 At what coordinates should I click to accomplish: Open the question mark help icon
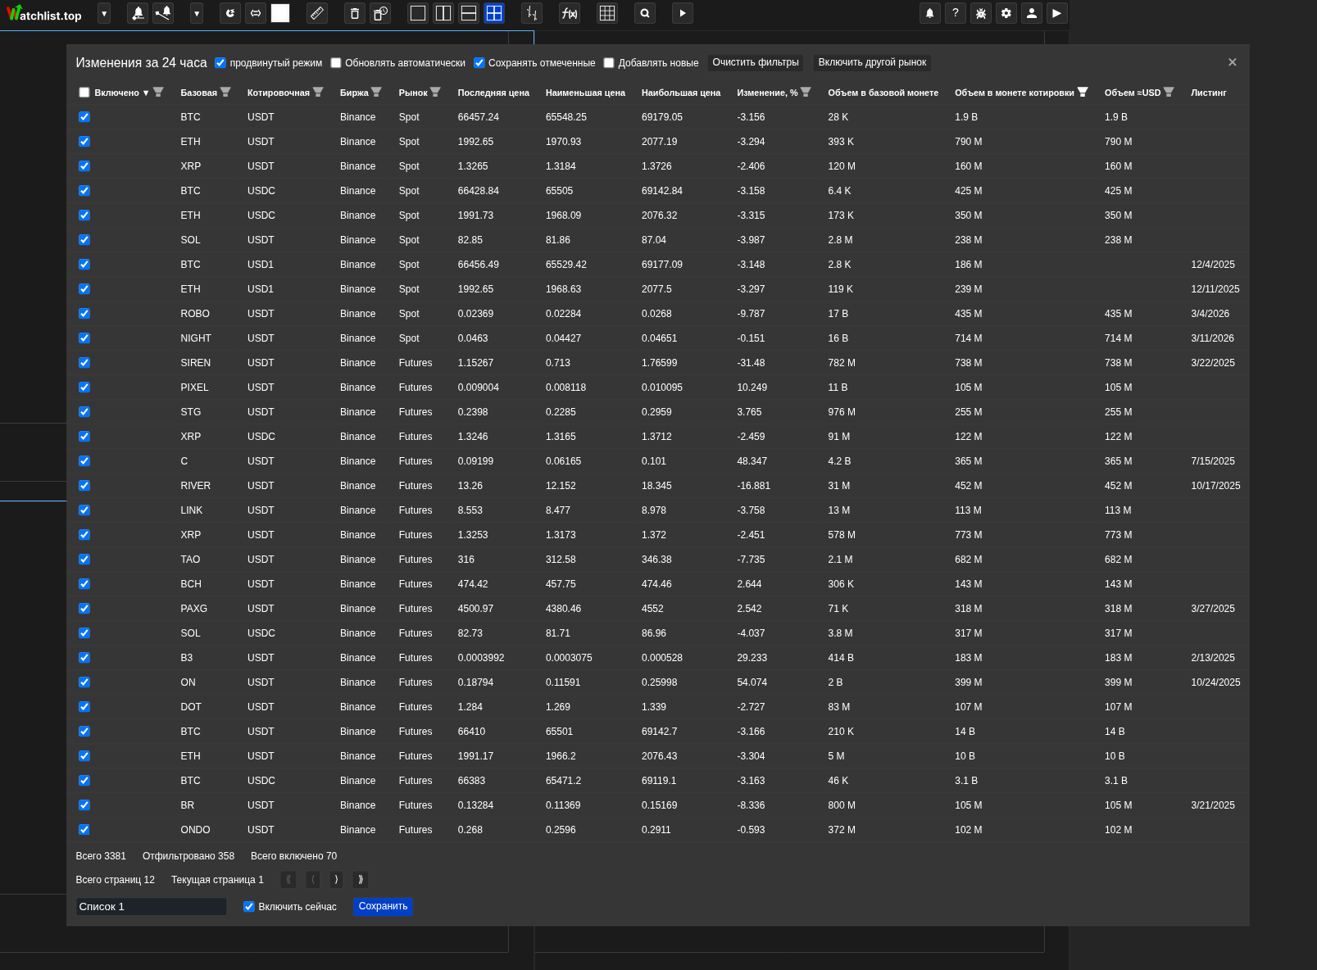955,13
